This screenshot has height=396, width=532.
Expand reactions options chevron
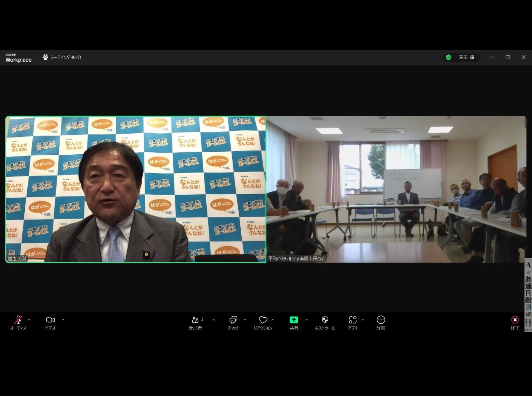[x=273, y=320]
